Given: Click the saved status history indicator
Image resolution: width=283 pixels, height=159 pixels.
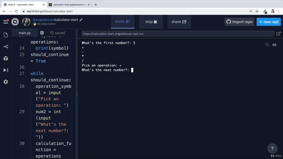Looking at the screenshot, I should point(57,33).
